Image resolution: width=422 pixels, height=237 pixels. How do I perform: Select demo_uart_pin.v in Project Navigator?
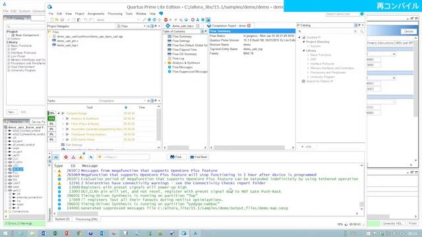[x=67, y=41]
